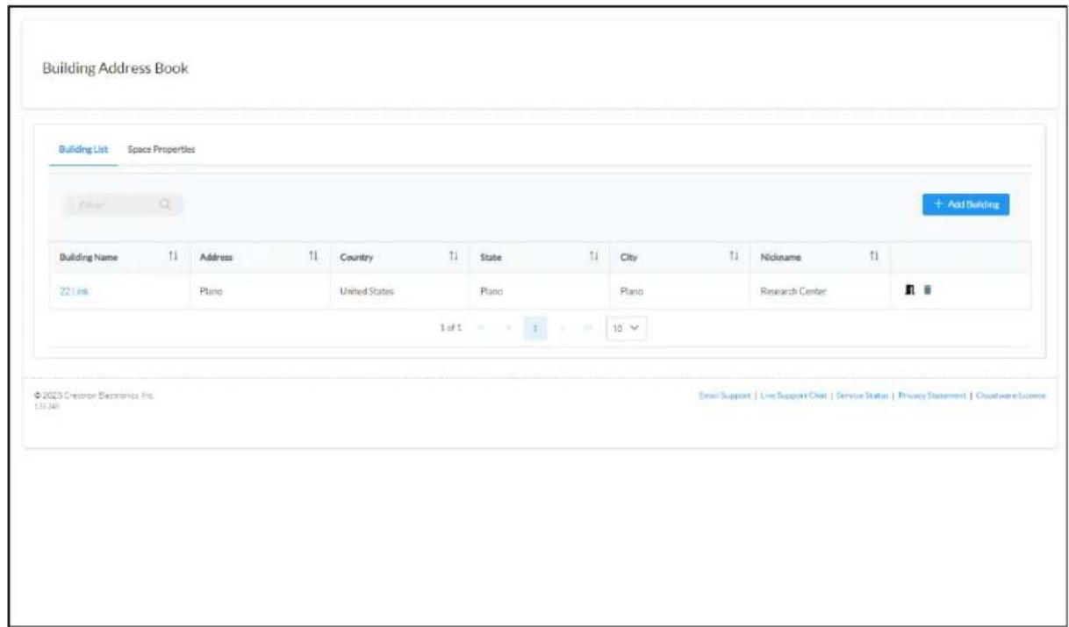Image resolution: width=1069 pixels, height=627 pixels.
Task: Sort table by City column
Action: 733,256
